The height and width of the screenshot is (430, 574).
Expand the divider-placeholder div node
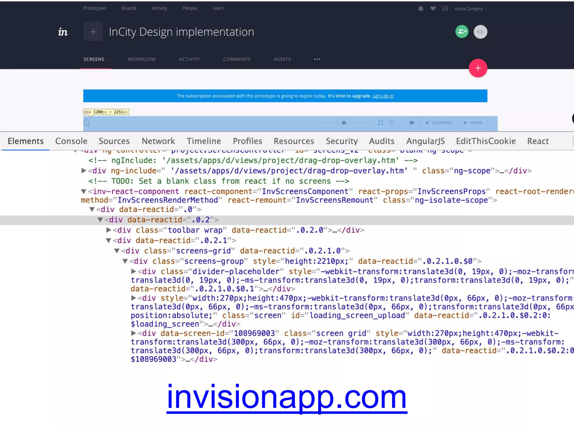pos(133,271)
